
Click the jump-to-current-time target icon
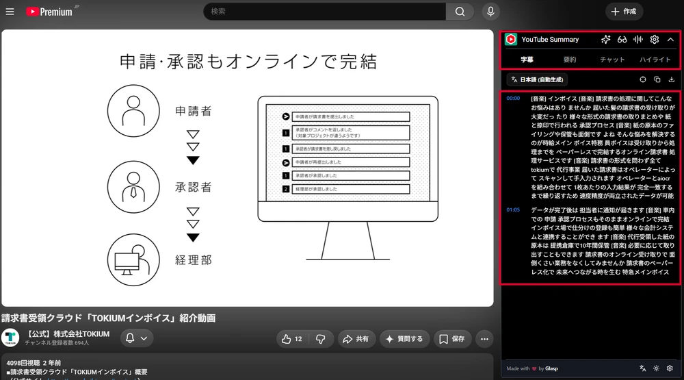(x=642, y=79)
